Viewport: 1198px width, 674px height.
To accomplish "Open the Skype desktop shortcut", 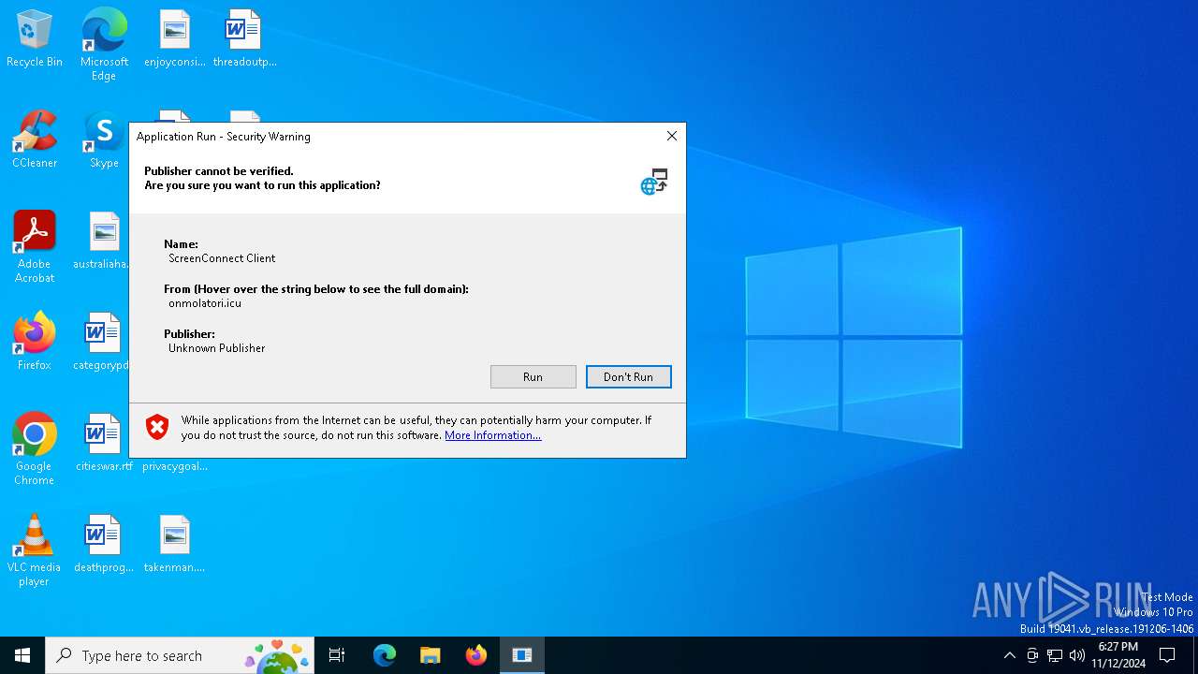I will 104,140.
